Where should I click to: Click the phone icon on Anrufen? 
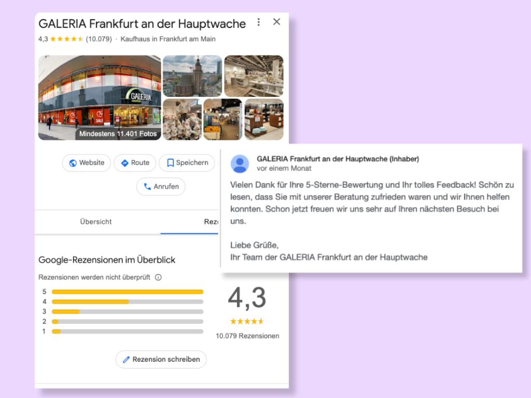[x=147, y=187]
